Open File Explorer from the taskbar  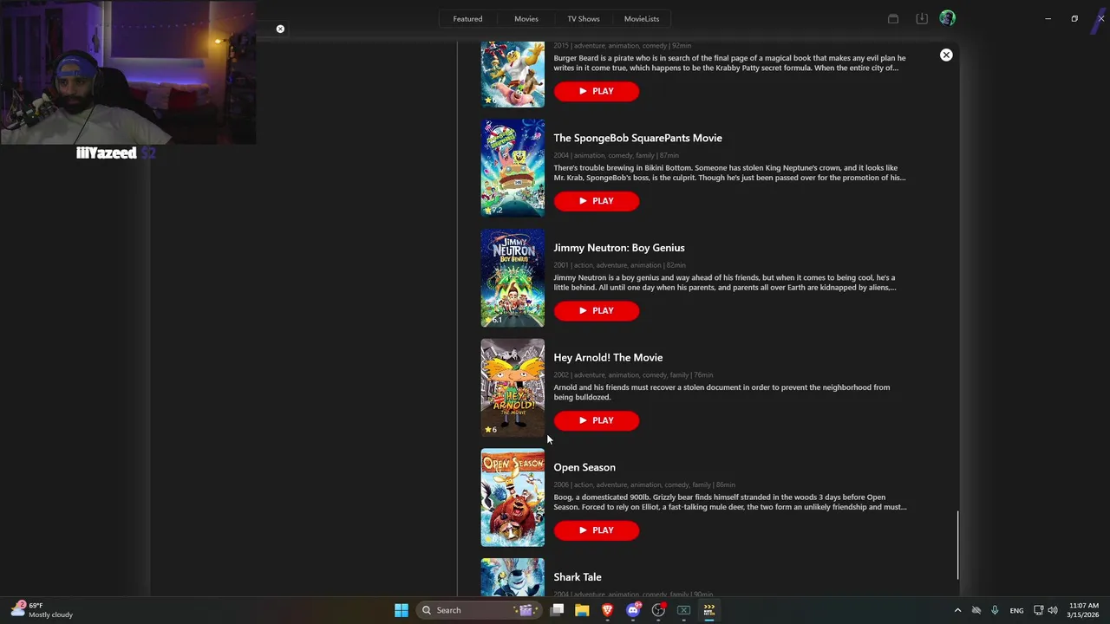coord(582,610)
